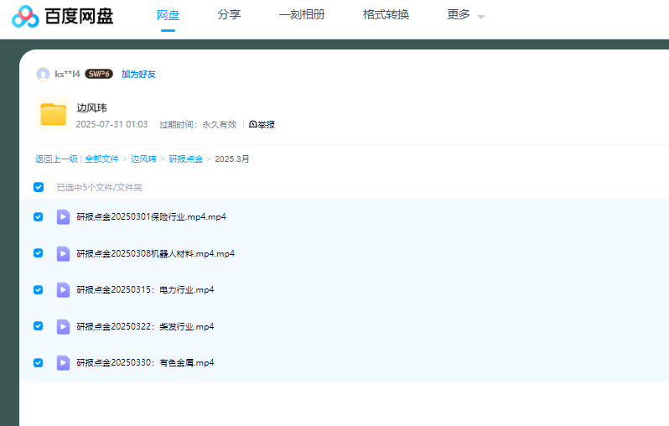This screenshot has height=426, width=669.
Task: Click the video icon for 保险行业 file
Action: click(63, 217)
